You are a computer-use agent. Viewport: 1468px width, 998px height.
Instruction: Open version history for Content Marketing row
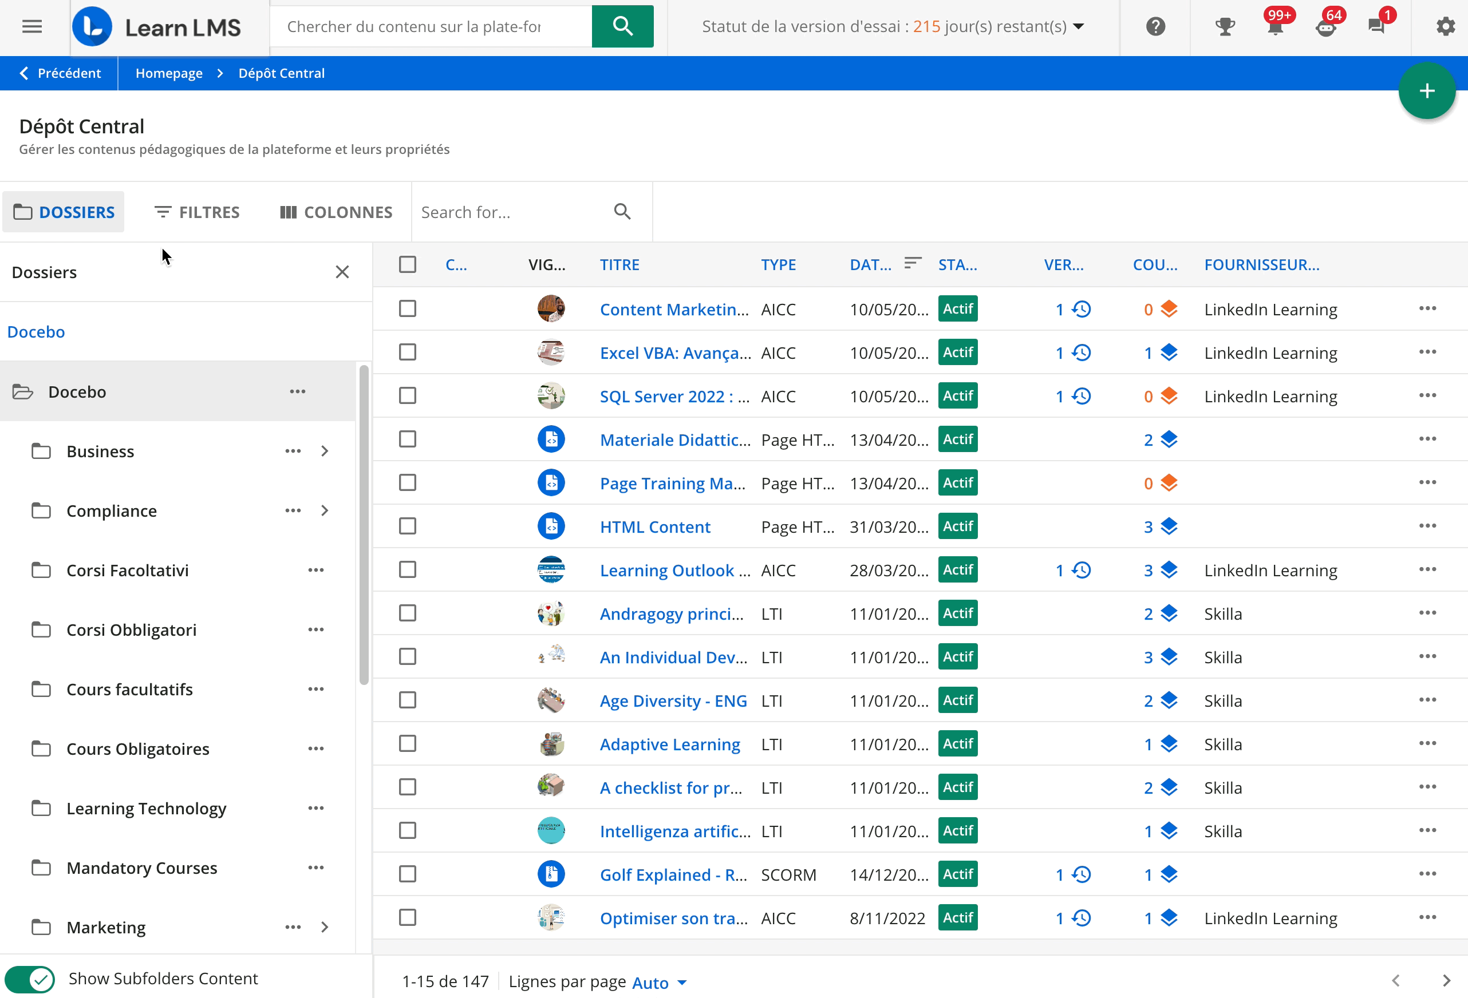click(1082, 310)
